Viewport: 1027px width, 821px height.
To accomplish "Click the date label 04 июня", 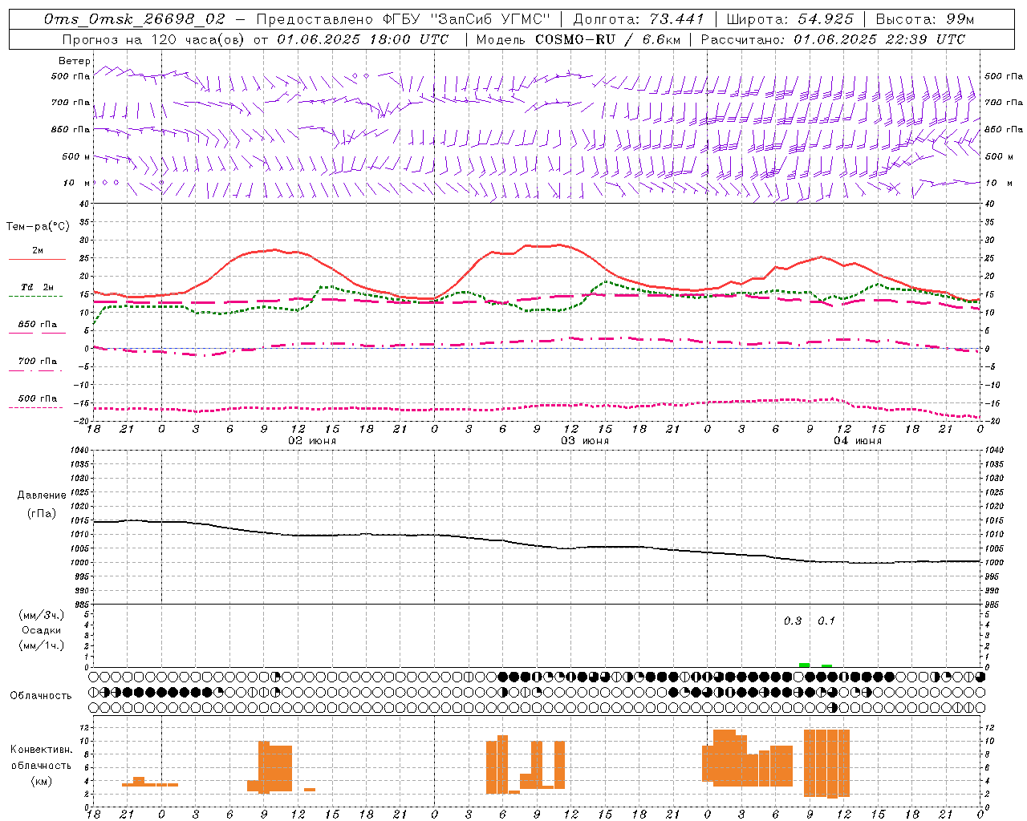I will 858,441.
